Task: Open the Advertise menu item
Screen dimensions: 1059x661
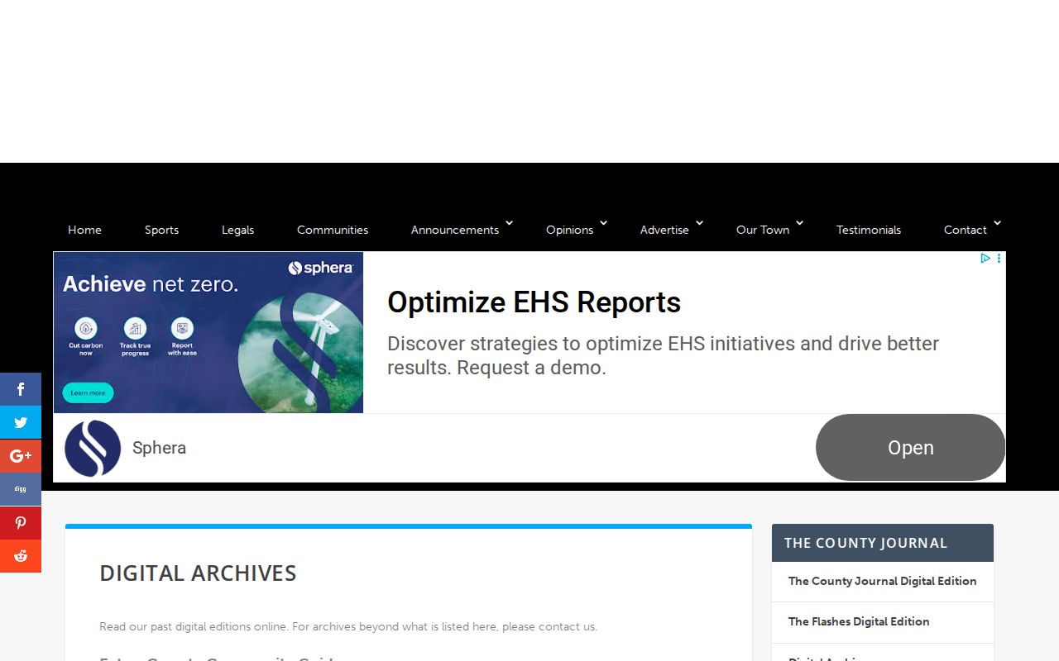Action: [664, 230]
